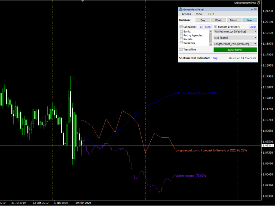Click the chart shift marker at top edge
The height and width of the screenshot is (206, 275).
[82, 1]
